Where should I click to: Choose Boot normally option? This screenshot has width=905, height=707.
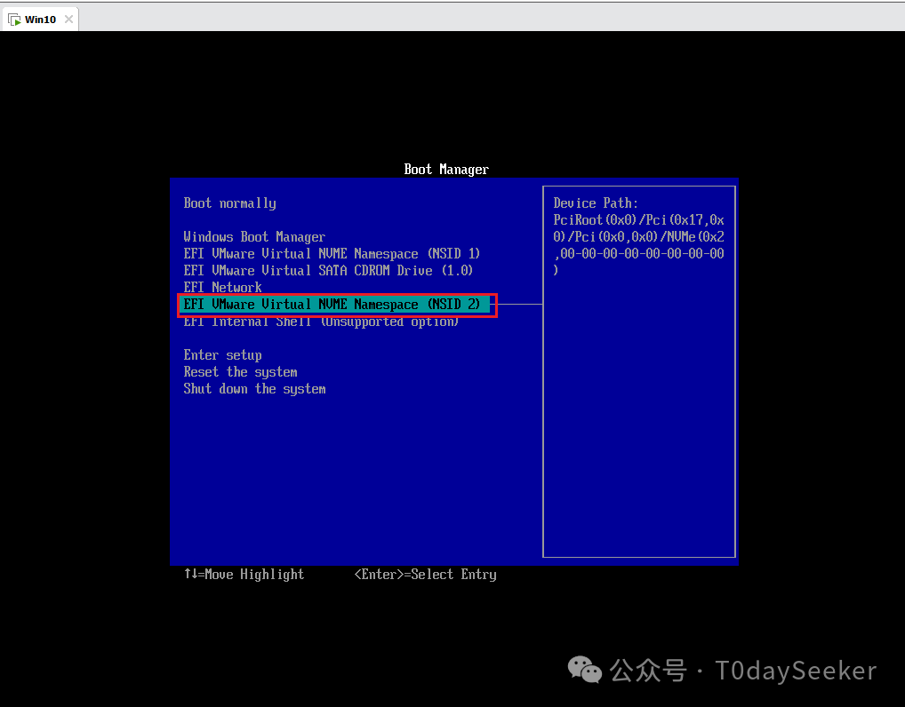(x=229, y=203)
